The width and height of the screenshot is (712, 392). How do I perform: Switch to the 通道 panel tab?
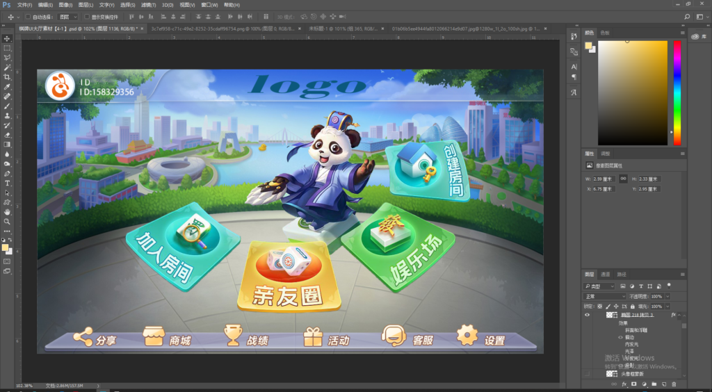click(606, 275)
